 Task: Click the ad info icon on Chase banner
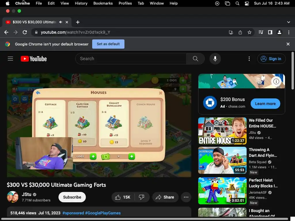point(276,81)
